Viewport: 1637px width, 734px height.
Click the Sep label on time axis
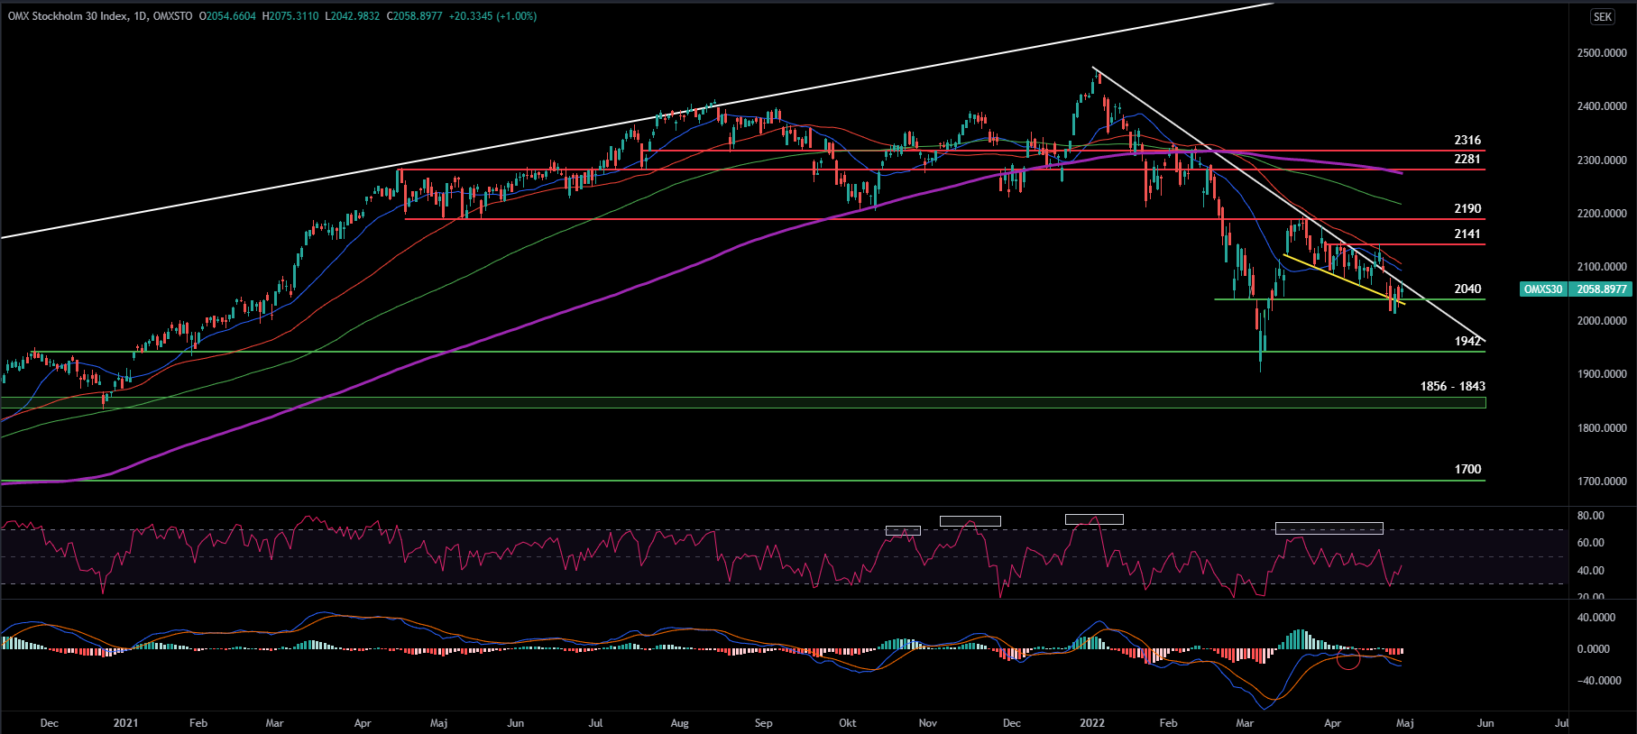(763, 723)
